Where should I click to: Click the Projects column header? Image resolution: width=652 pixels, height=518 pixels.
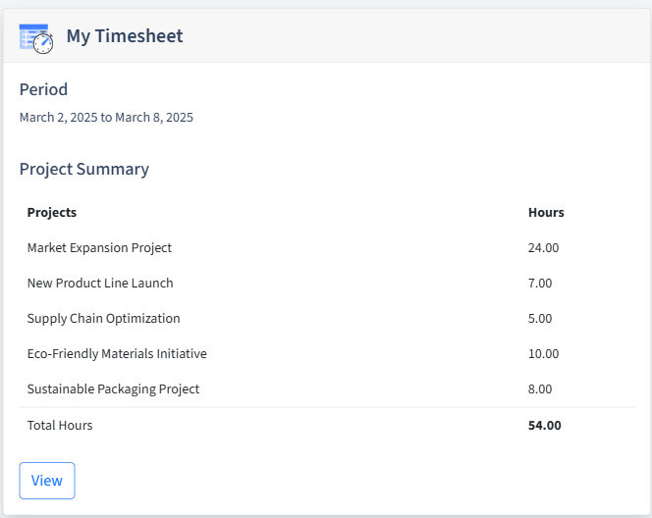pos(52,212)
